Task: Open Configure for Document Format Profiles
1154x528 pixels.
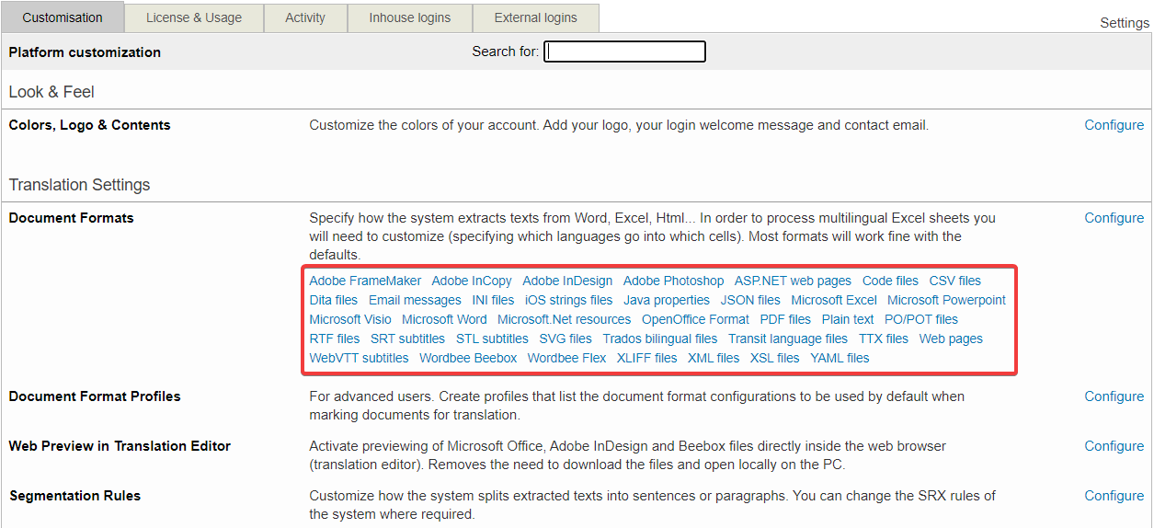Action: click(x=1114, y=396)
